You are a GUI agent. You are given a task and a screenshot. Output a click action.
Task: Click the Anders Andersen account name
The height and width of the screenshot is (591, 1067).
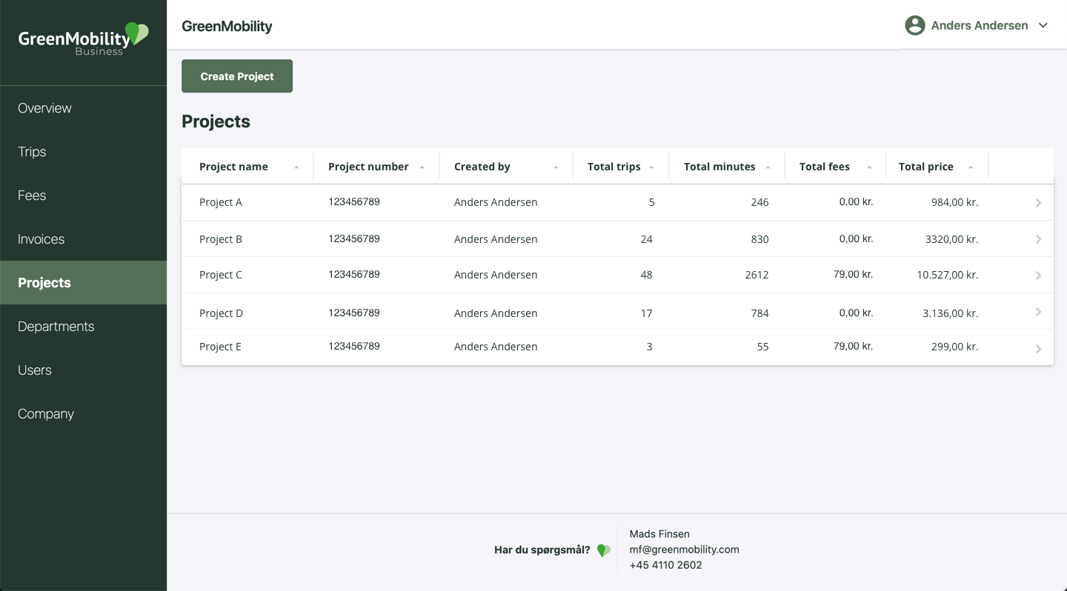[980, 25]
